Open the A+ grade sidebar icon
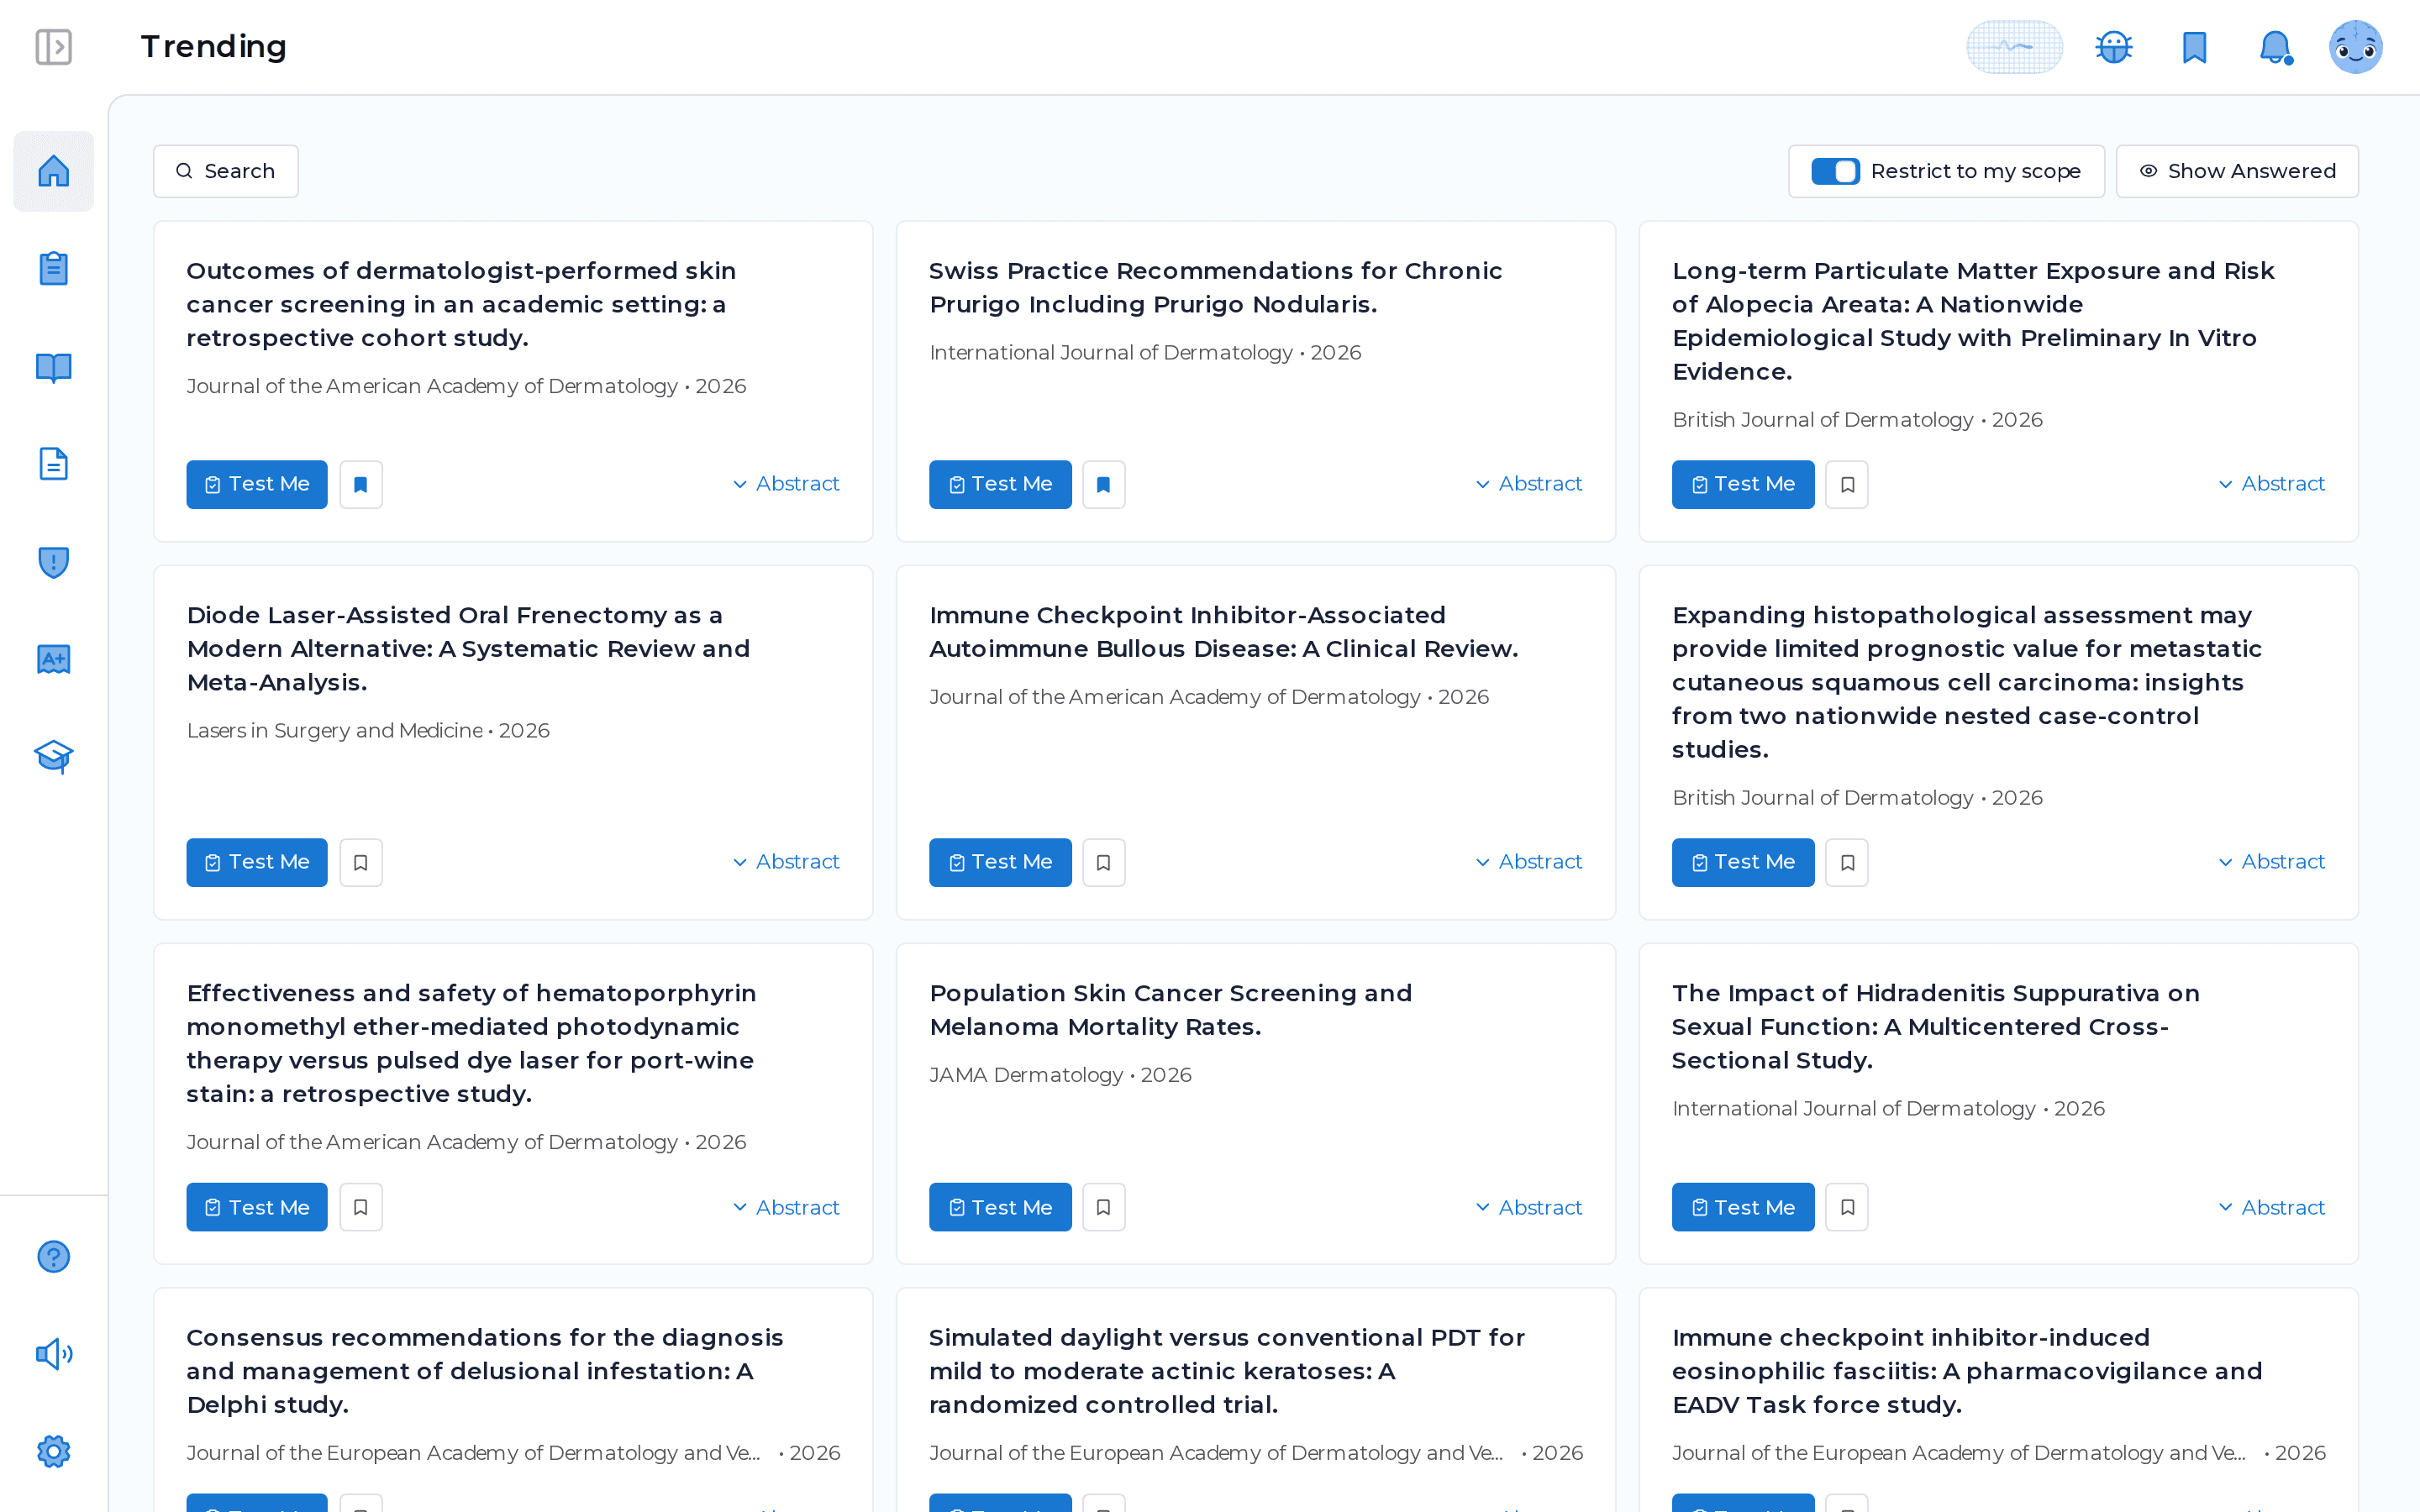The height and width of the screenshot is (1512, 2420). click(53, 659)
